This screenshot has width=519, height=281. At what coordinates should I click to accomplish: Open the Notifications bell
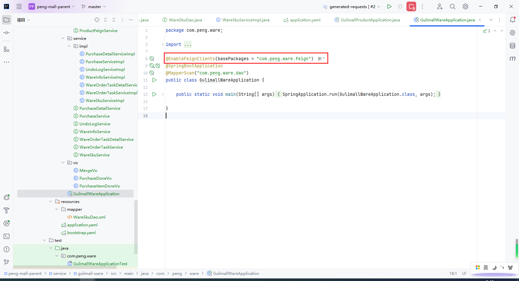(x=513, y=20)
